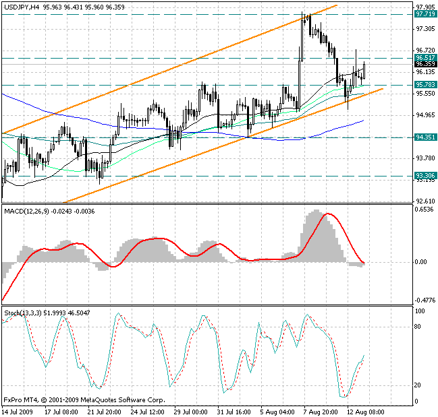The image size is (438, 417).
Task: Click the MACD -0.4776 scale value
Action: click(425, 300)
